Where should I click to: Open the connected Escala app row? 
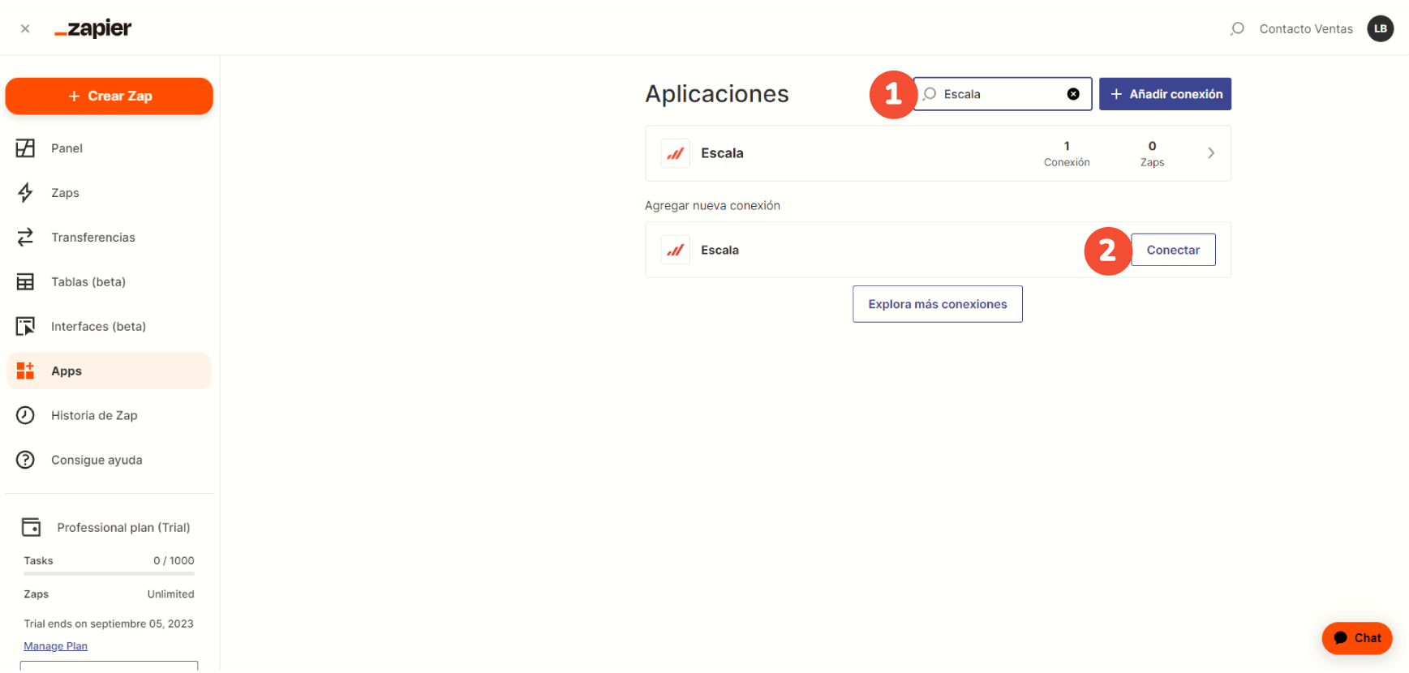pyautogui.click(x=938, y=153)
